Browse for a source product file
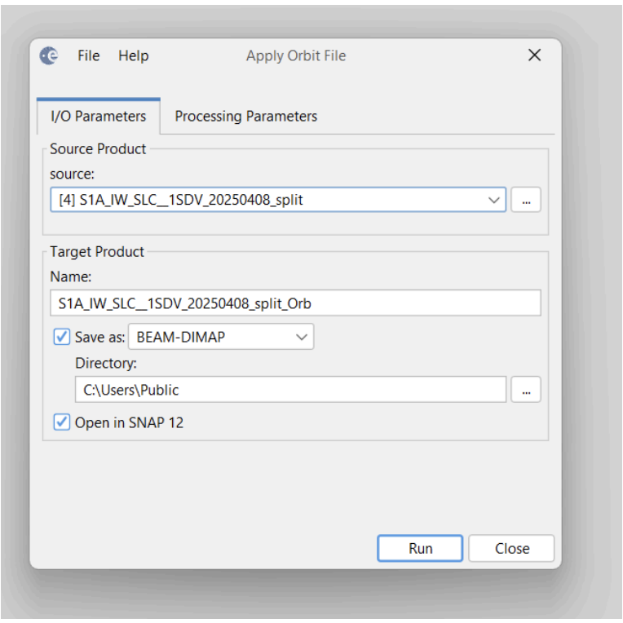This screenshot has width=623, height=623. click(x=526, y=200)
